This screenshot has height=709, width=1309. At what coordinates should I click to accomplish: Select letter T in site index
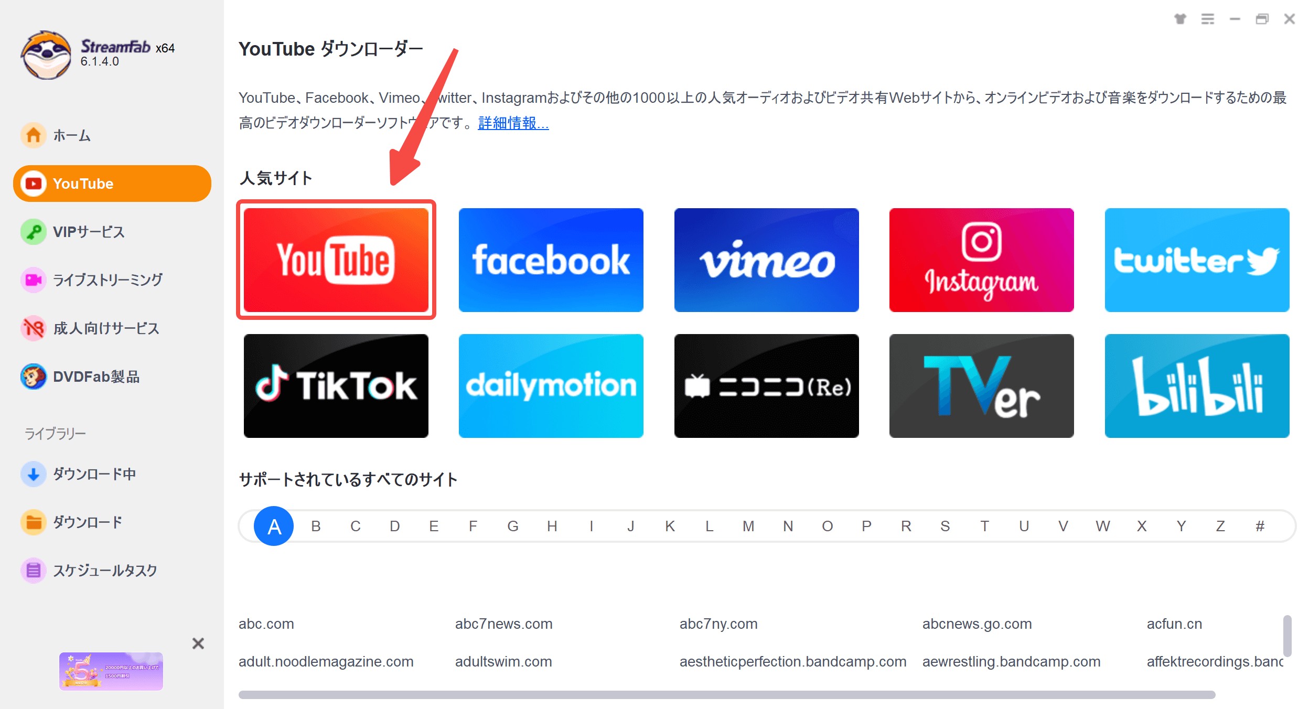click(x=985, y=526)
